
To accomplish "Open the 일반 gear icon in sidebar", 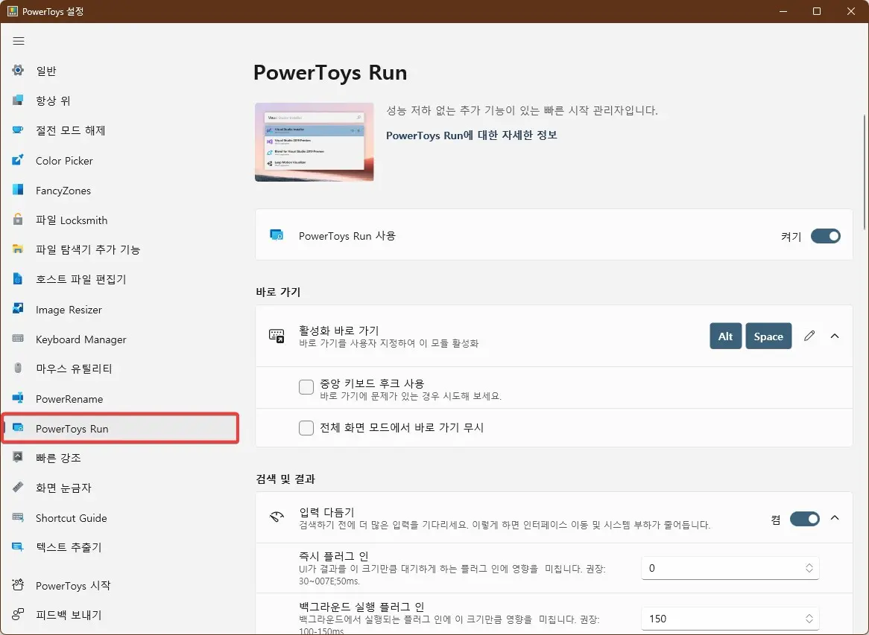I will 18,70.
